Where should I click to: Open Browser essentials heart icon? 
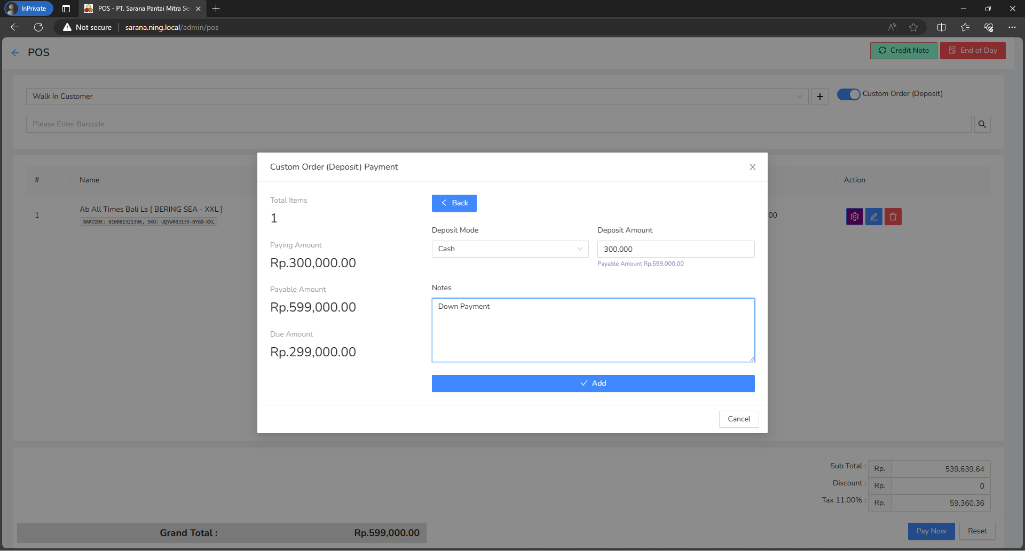pyautogui.click(x=989, y=27)
